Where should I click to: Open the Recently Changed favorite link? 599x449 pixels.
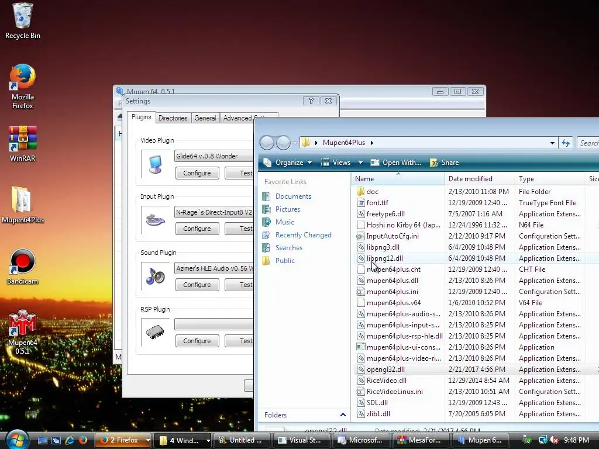click(304, 235)
